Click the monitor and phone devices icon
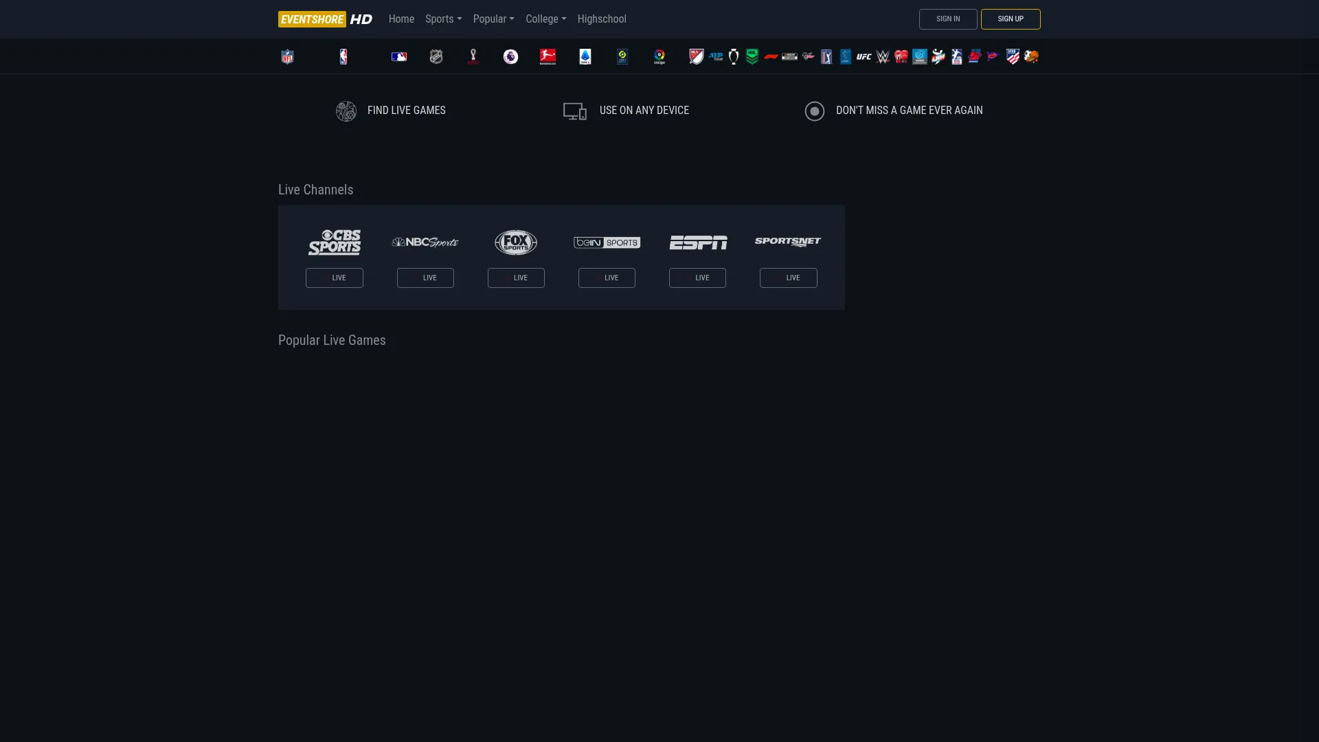Image resolution: width=1319 pixels, height=742 pixels. [x=575, y=111]
